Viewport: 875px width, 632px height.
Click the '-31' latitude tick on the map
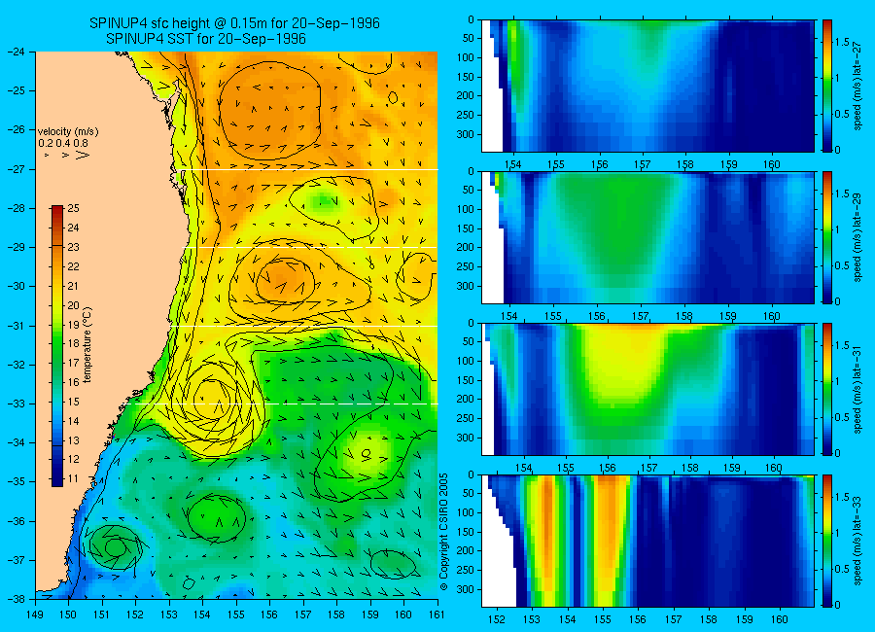click(x=17, y=325)
